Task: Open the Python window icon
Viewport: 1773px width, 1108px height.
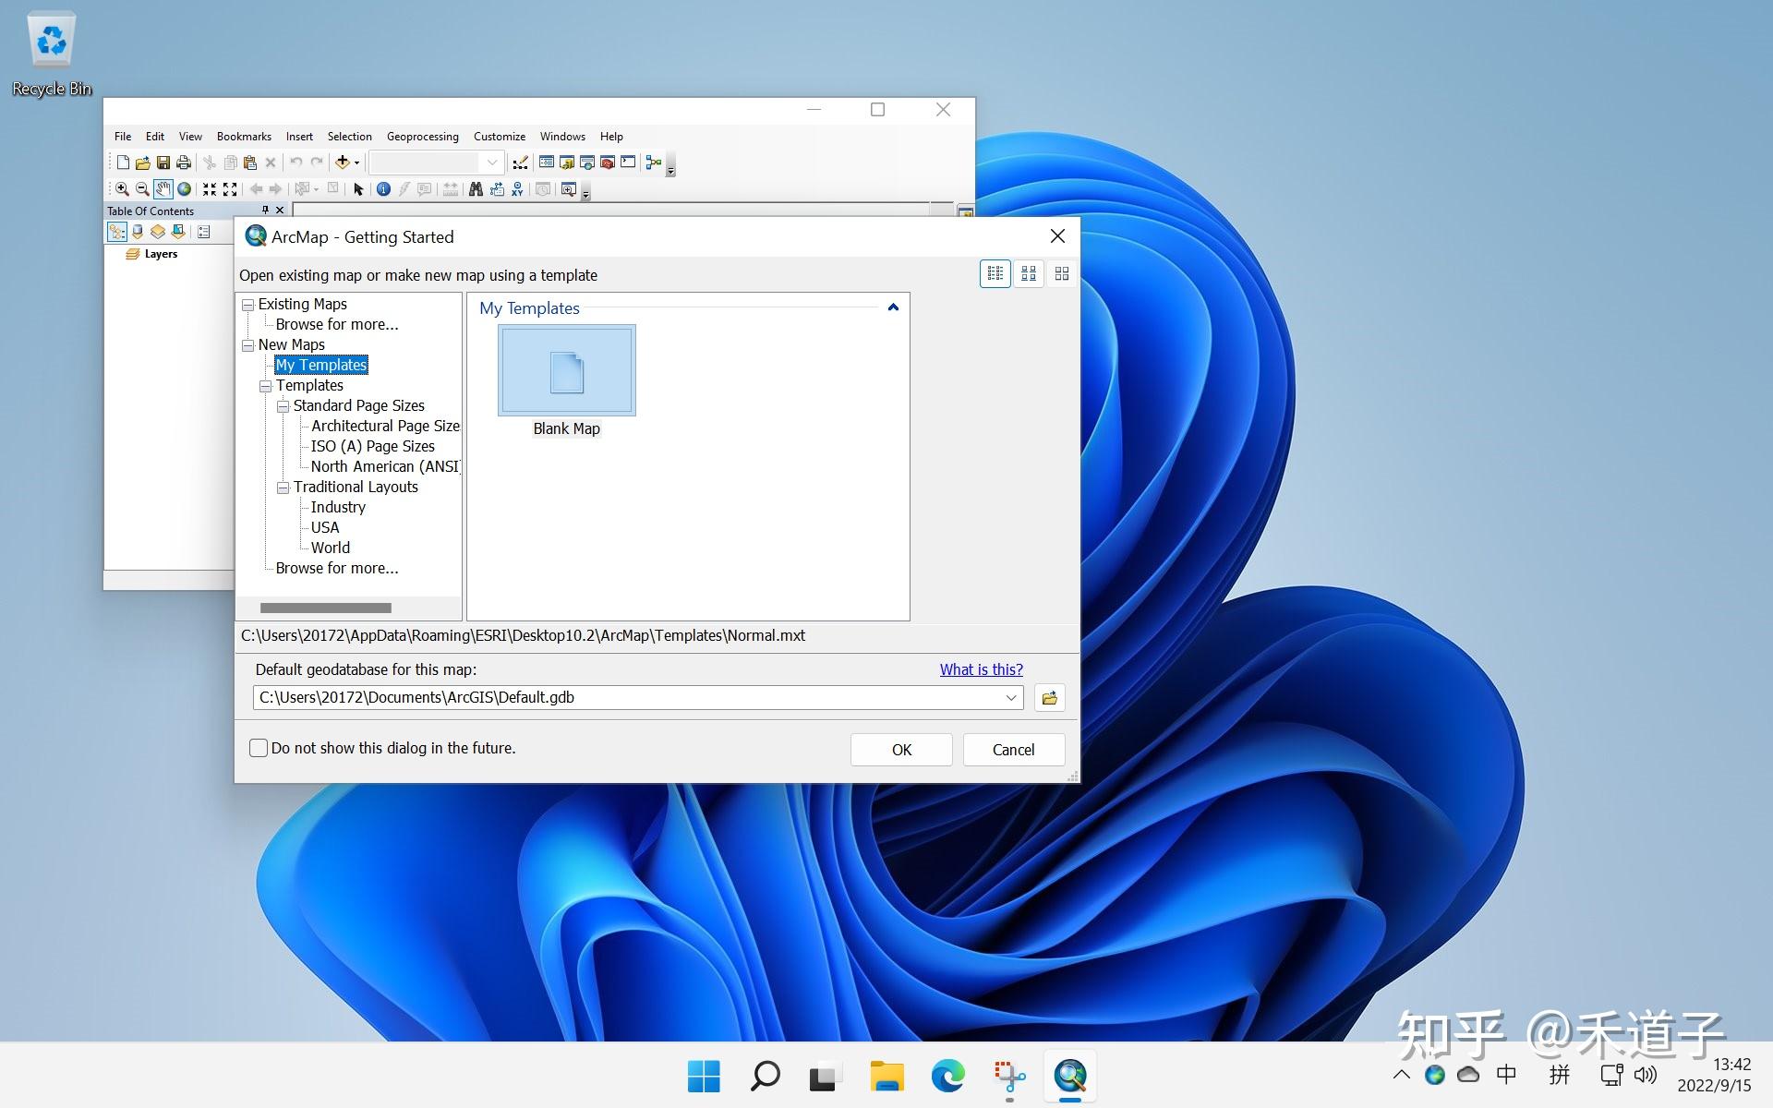Action: [628, 163]
